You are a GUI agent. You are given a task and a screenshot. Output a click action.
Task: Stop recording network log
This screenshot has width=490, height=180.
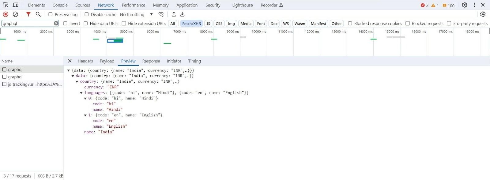coord(6,14)
